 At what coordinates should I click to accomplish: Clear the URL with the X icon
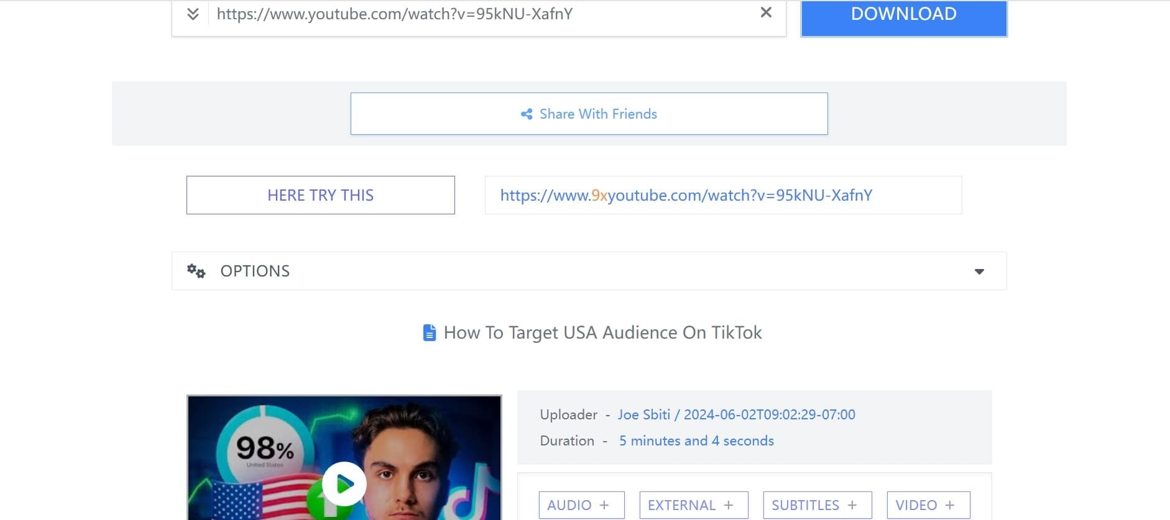point(766,12)
